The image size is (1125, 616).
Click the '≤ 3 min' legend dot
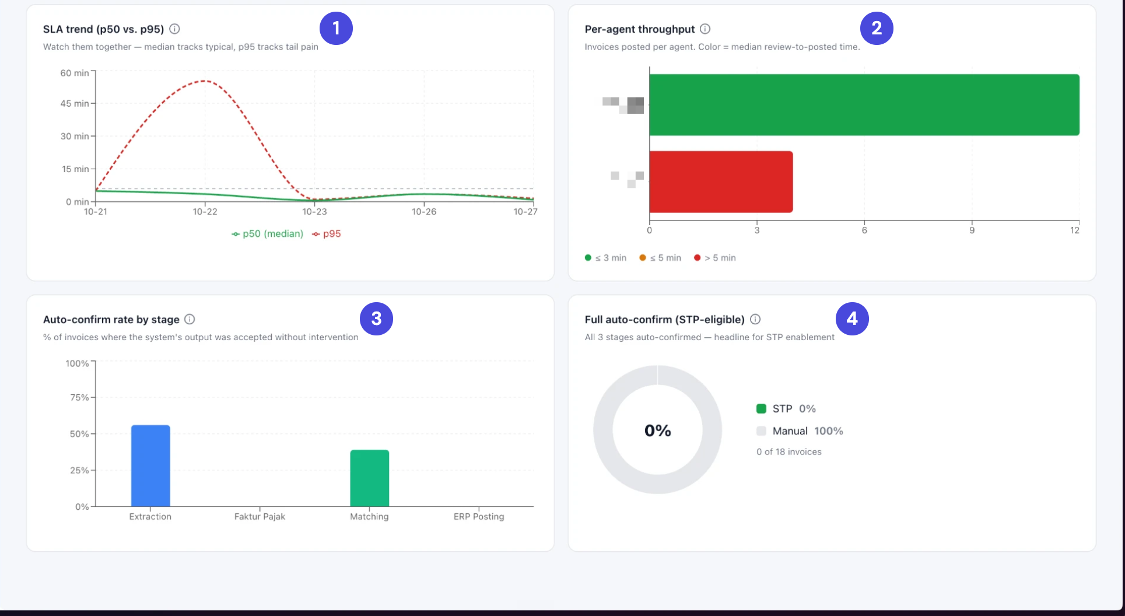pyautogui.click(x=588, y=258)
